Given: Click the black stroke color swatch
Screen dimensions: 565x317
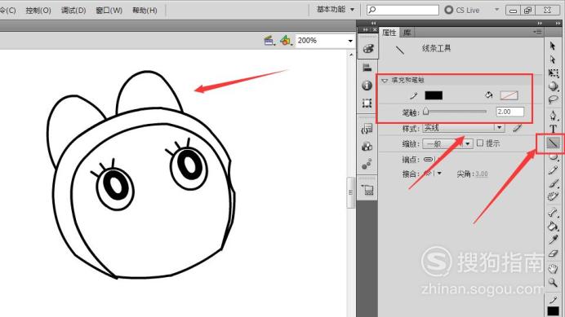Looking at the screenshot, I should pos(434,95).
